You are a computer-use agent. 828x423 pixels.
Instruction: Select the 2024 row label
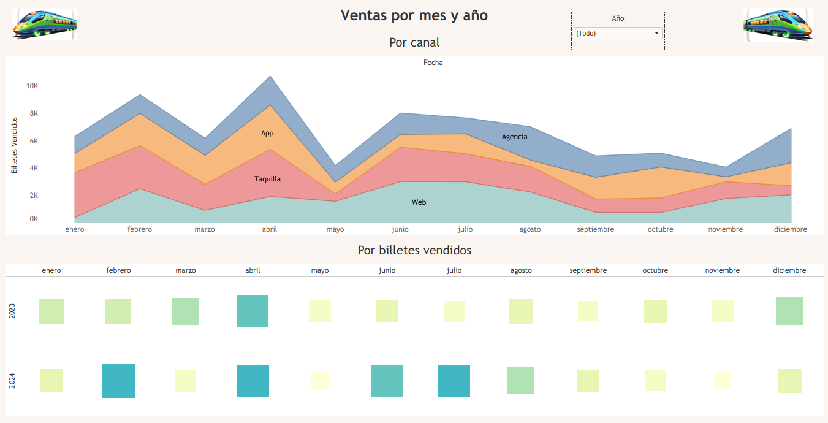[x=13, y=381]
